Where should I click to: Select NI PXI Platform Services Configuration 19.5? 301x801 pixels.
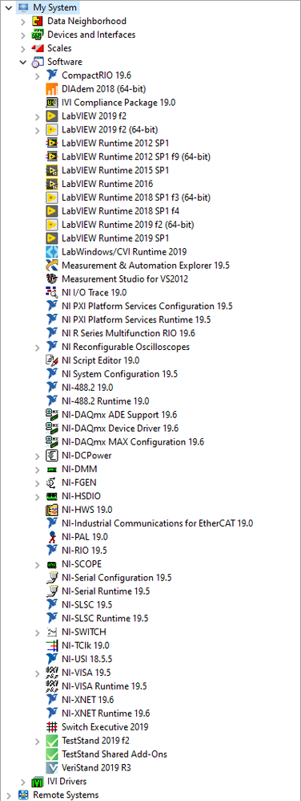coord(147,306)
